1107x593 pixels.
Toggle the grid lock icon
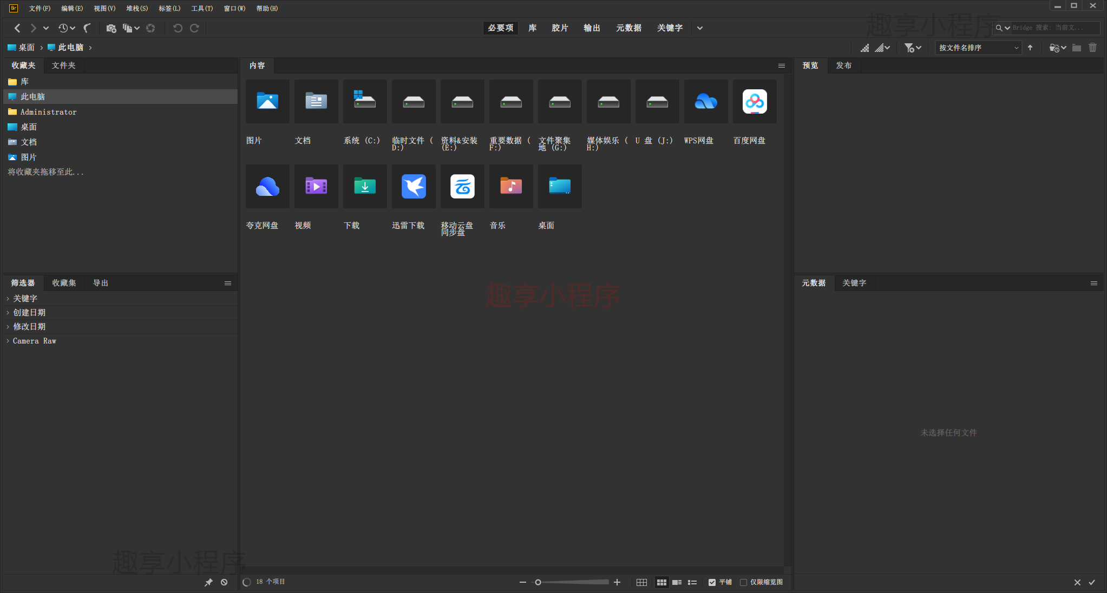pyautogui.click(x=641, y=582)
